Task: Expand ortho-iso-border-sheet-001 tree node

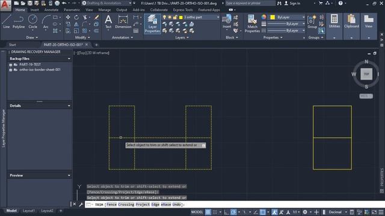Action: (x=11, y=70)
